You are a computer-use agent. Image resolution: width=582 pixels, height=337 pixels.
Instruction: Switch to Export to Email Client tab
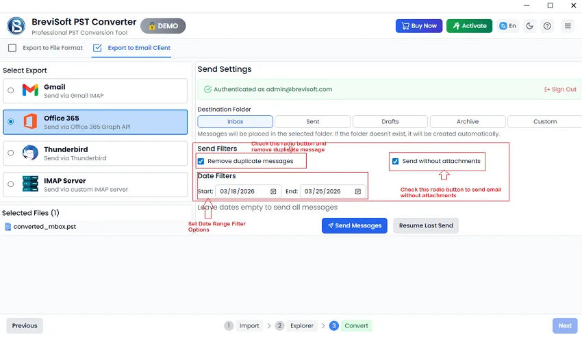(x=131, y=48)
